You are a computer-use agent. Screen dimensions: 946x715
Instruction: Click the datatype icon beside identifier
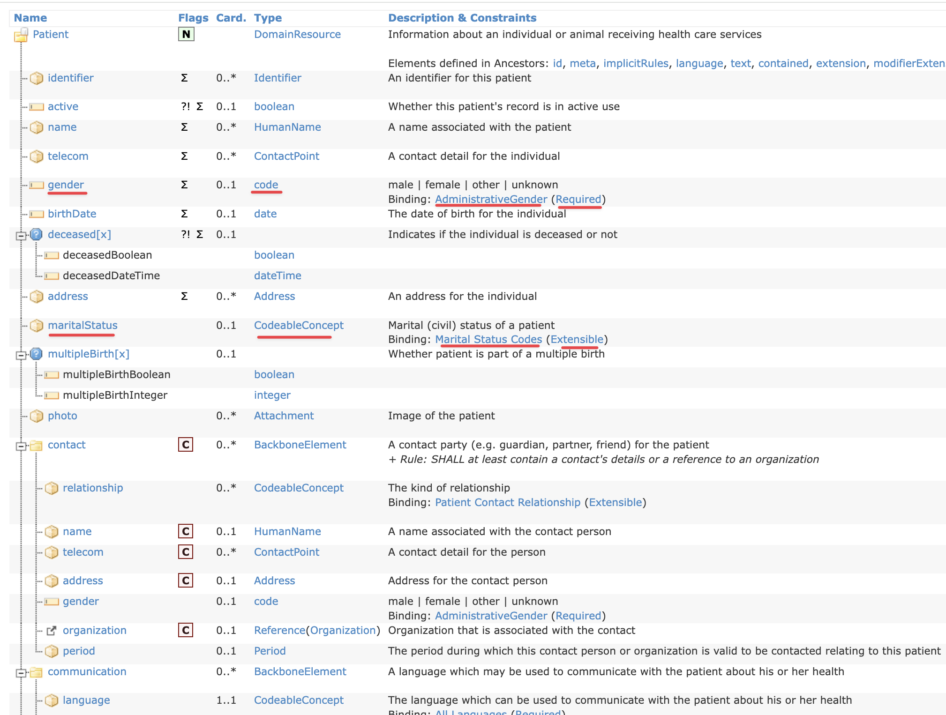pyautogui.click(x=37, y=78)
